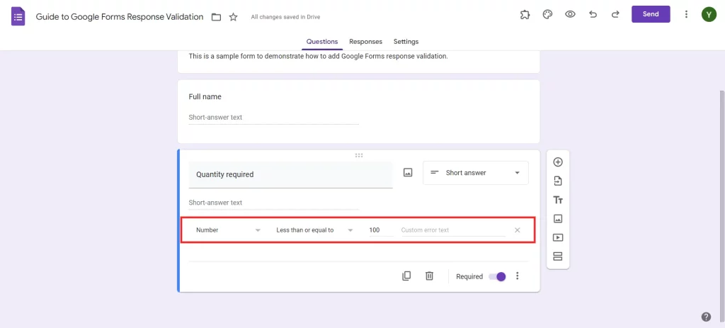725x328 pixels.
Task: Click the import questions icon
Action: click(558, 181)
